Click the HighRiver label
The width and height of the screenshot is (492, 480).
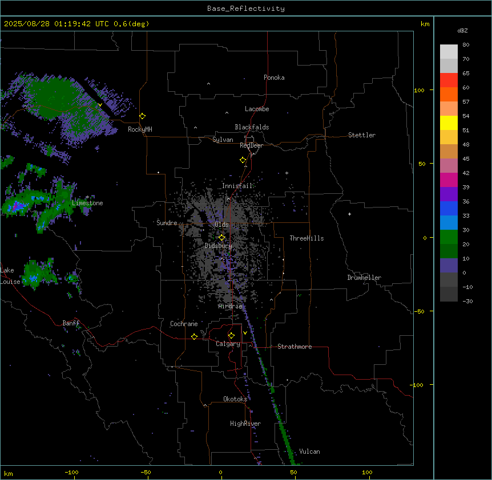point(245,424)
